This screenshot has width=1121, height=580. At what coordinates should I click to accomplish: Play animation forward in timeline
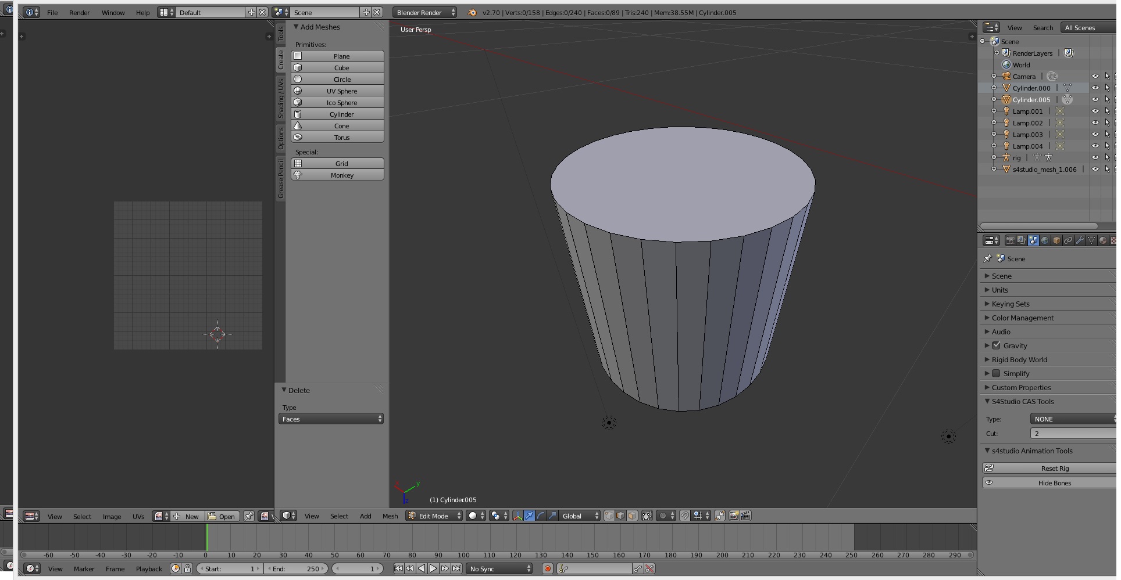click(433, 569)
